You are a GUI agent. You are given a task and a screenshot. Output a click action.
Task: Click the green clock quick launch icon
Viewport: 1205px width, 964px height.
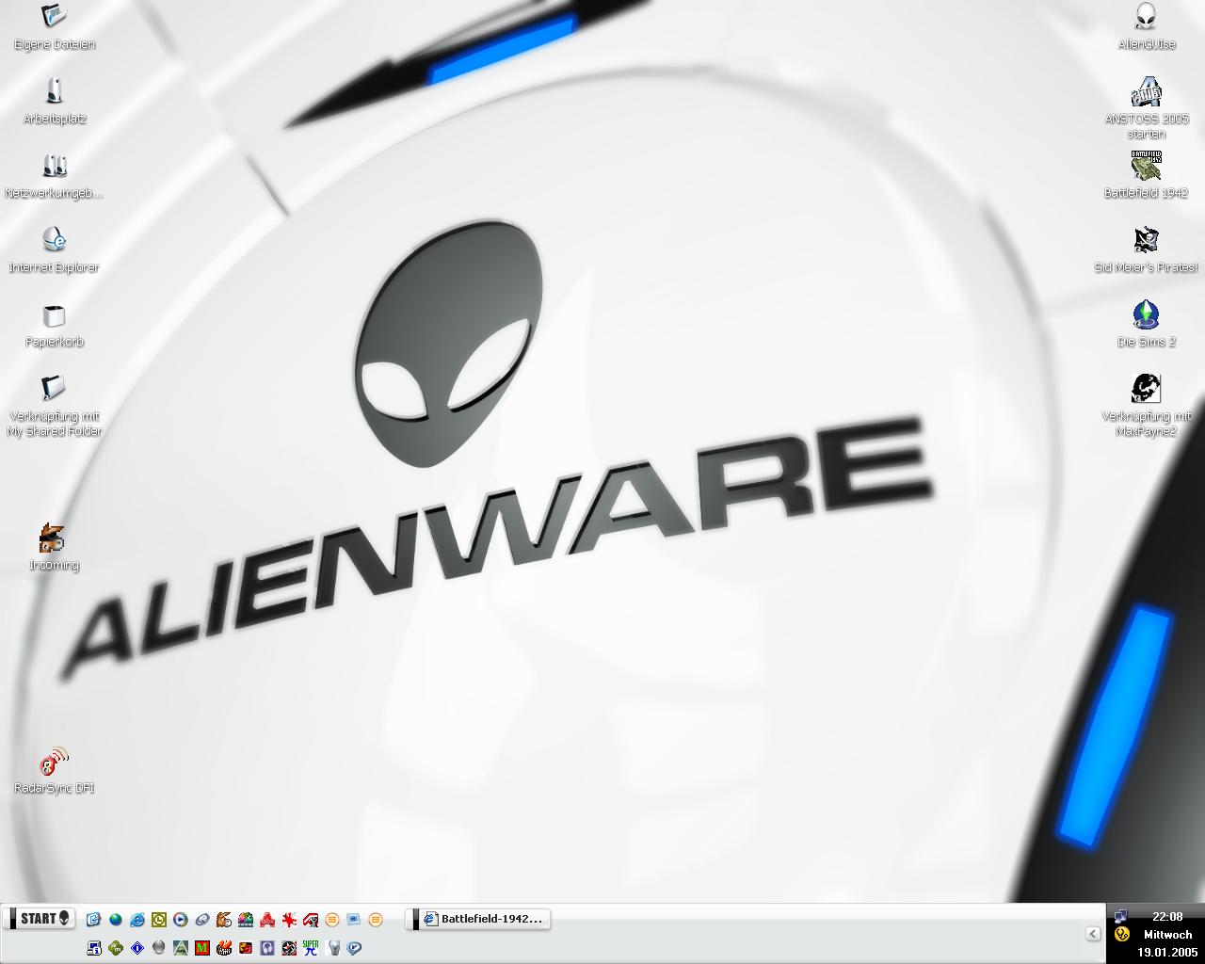point(159,919)
